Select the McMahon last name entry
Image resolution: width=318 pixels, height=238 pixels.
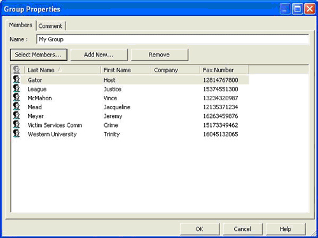39,98
